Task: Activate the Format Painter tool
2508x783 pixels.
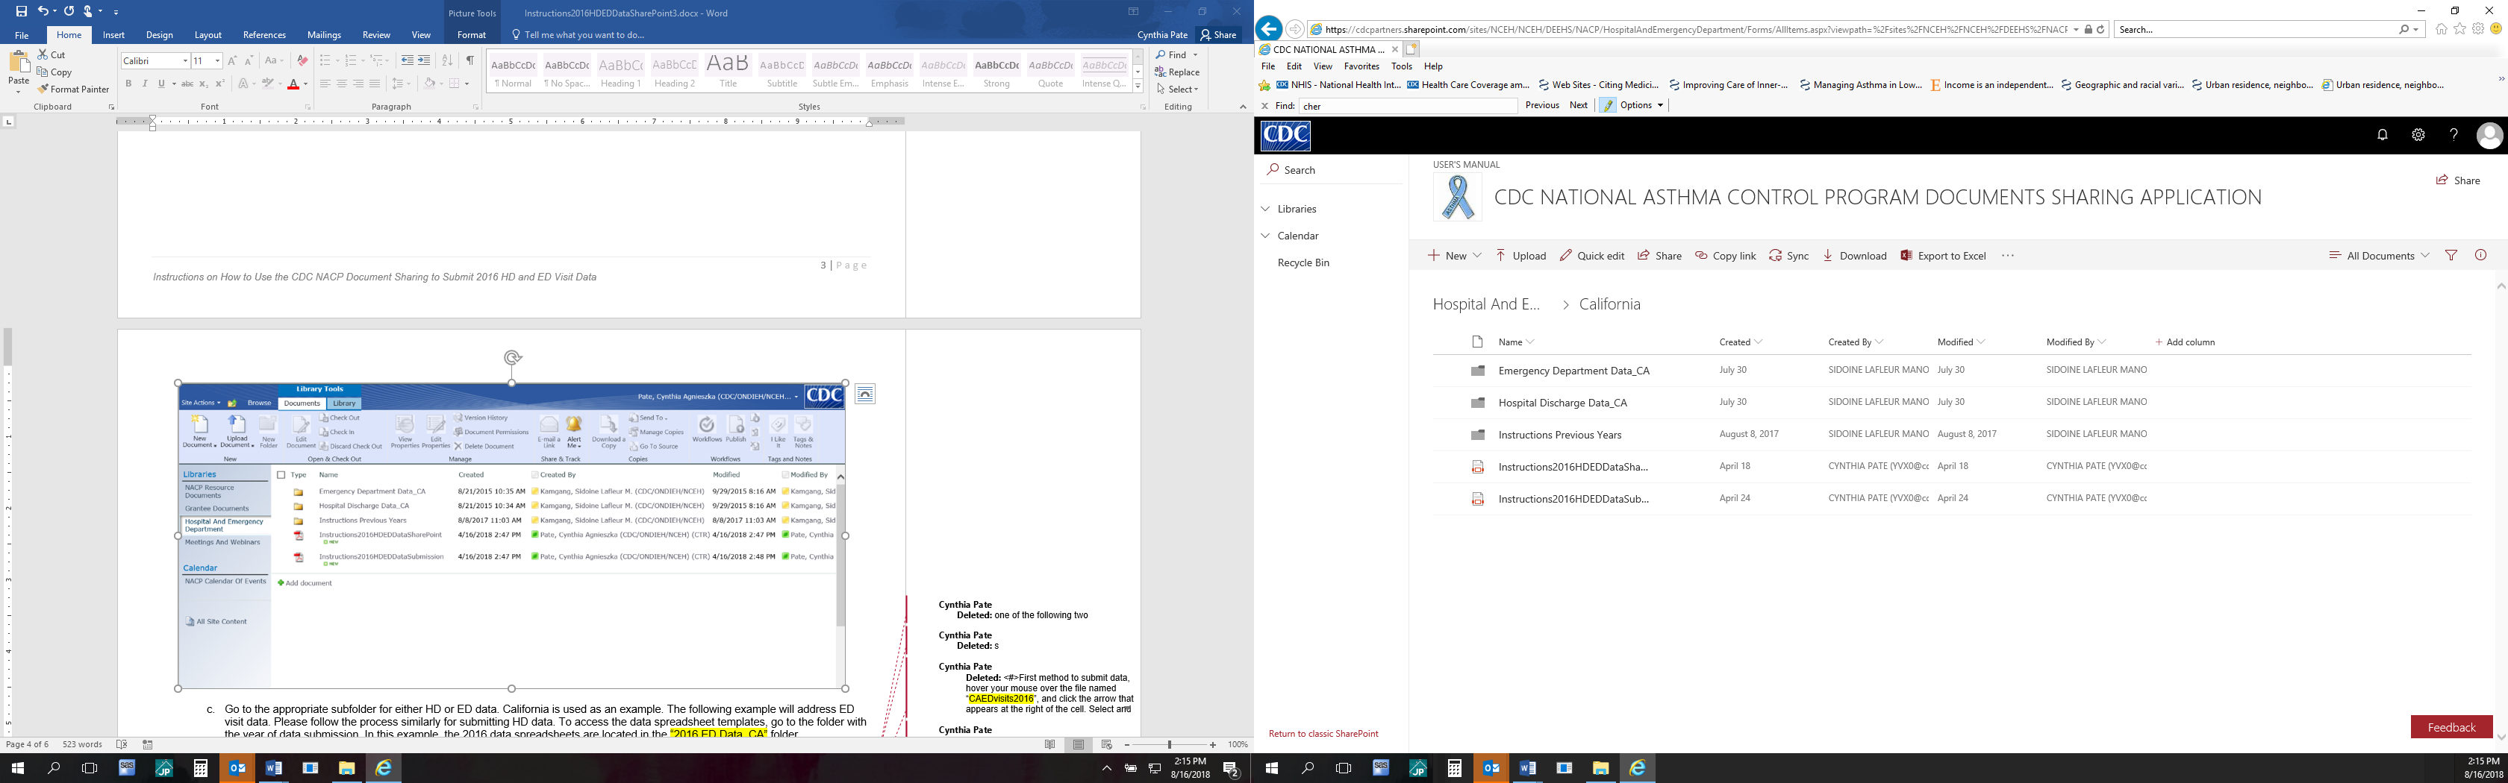Action: click(x=73, y=89)
